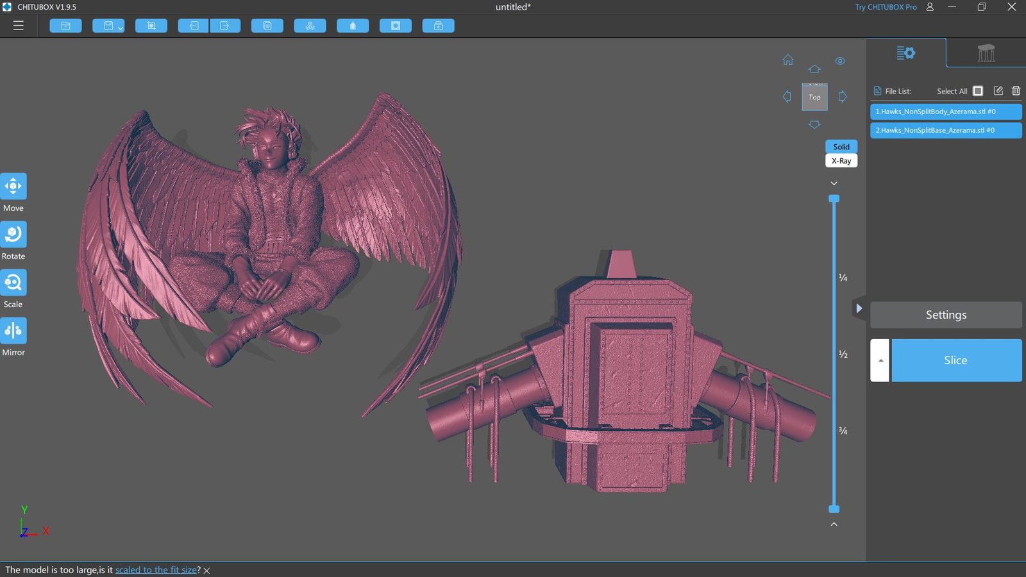Click the Clone/copy model toolbar icon
This screenshot has width=1026, height=577.
coord(267,26)
